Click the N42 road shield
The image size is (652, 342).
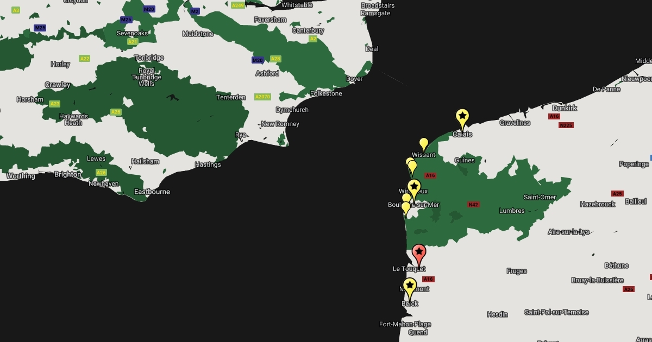point(473,205)
